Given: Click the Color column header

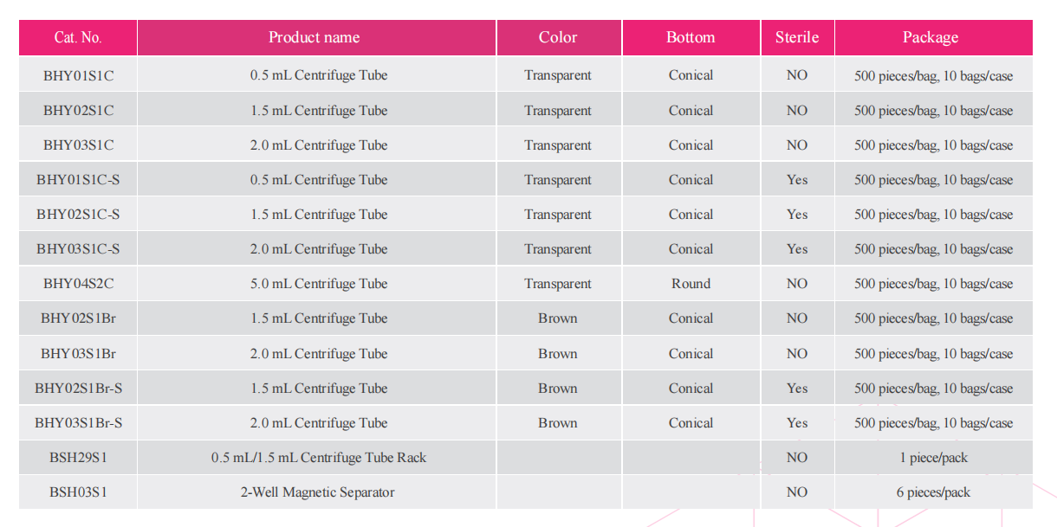Looking at the screenshot, I should (558, 38).
